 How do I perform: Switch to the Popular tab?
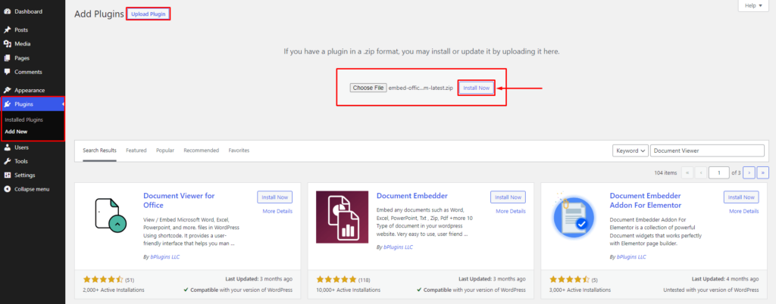[164, 150]
